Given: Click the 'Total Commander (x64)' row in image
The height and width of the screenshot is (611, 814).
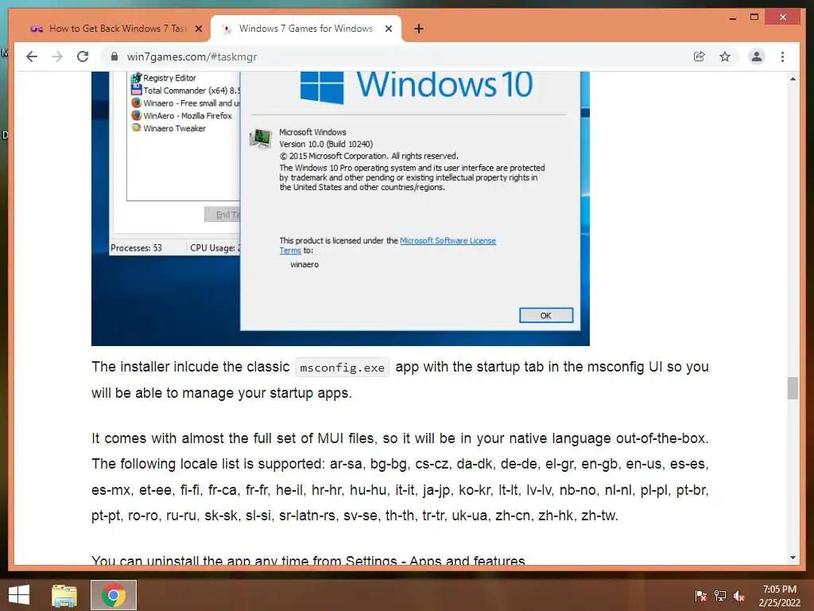Looking at the screenshot, I should 185,91.
